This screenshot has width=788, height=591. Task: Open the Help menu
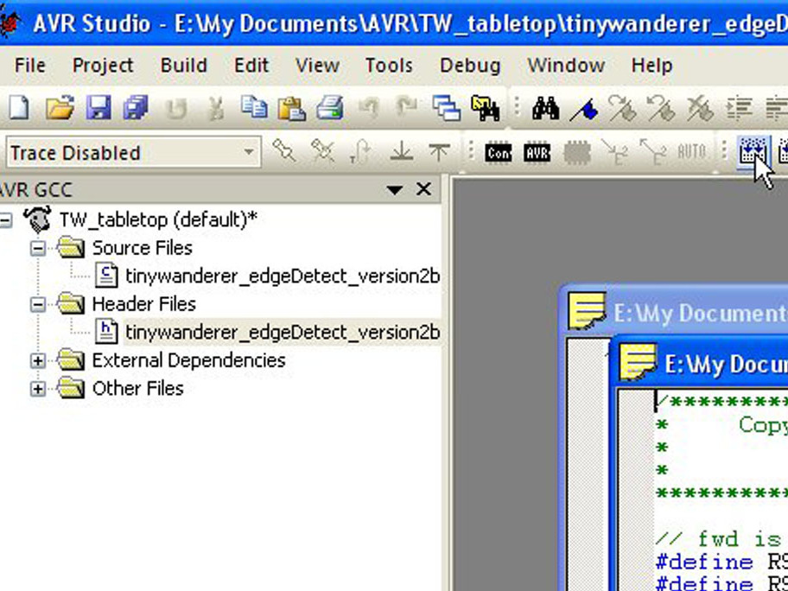651,66
